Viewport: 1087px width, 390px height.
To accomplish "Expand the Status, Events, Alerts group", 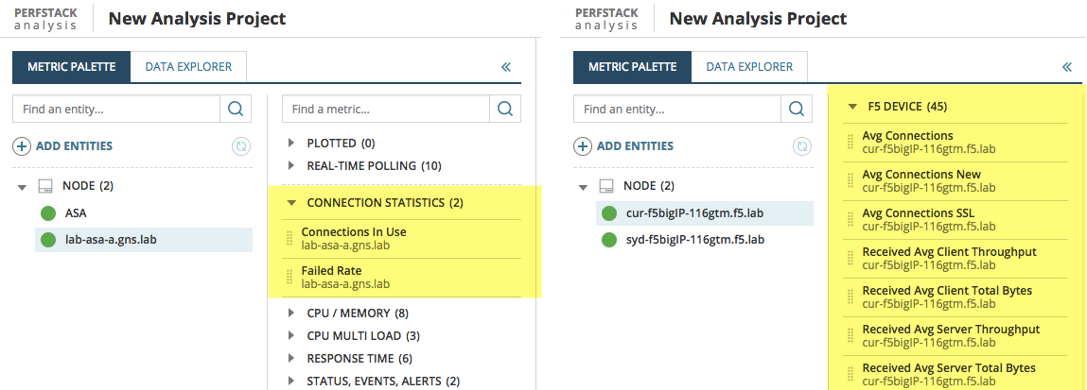I will click(x=291, y=382).
